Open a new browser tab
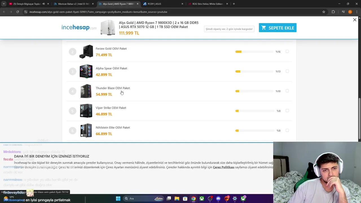 point(234,4)
